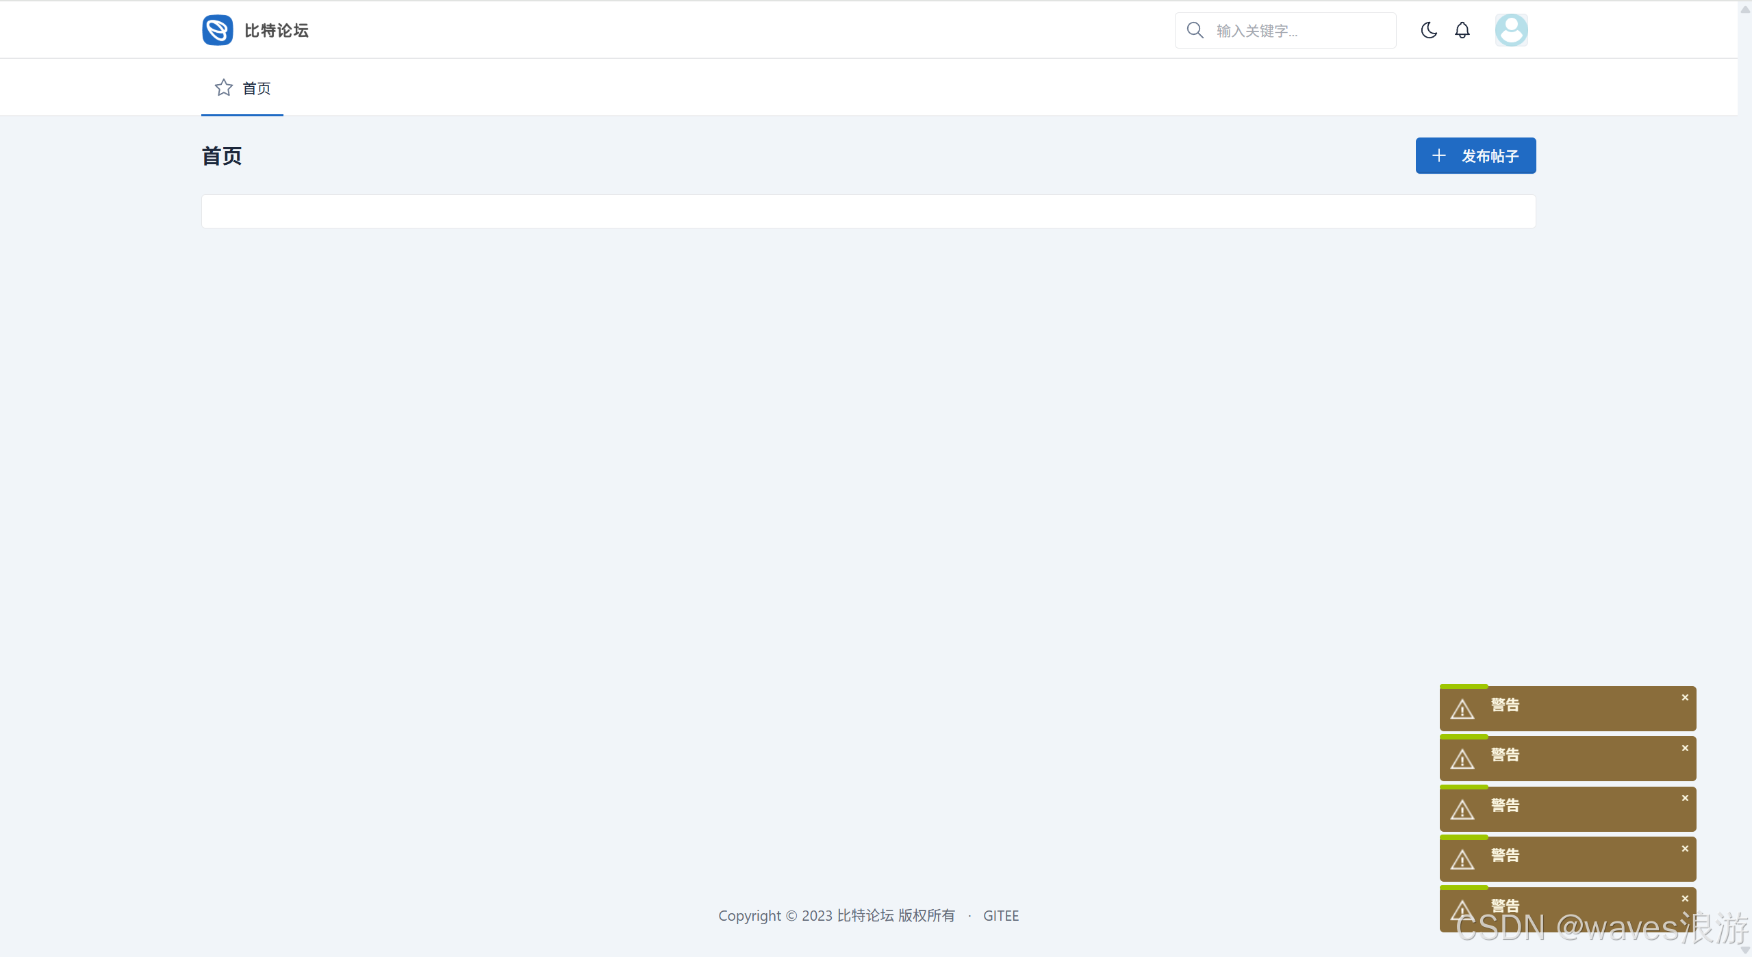Screen dimensions: 1752x957
Task: Focus the keyword search input field
Action: (x=1301, y=31)
